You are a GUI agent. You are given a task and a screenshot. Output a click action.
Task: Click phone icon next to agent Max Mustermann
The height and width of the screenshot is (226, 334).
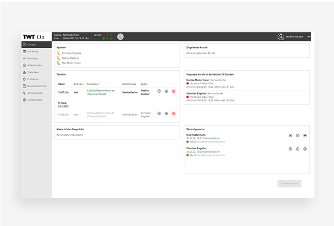pyautogui.click(x=58, y=63)
